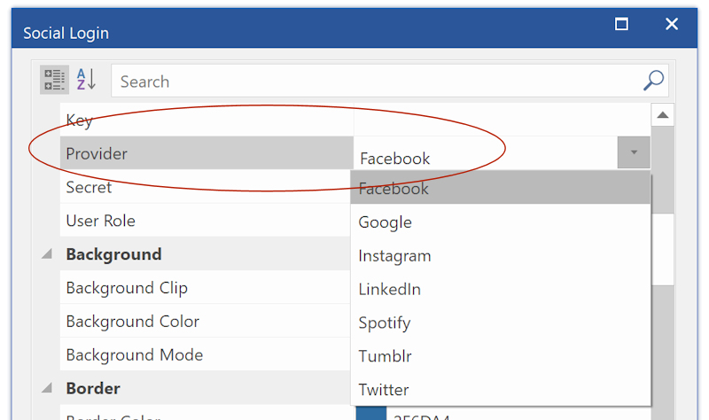This screenshot has width=709, height=420.
Task: Click the scrollbar up arrow
Action: coord(663,115)
